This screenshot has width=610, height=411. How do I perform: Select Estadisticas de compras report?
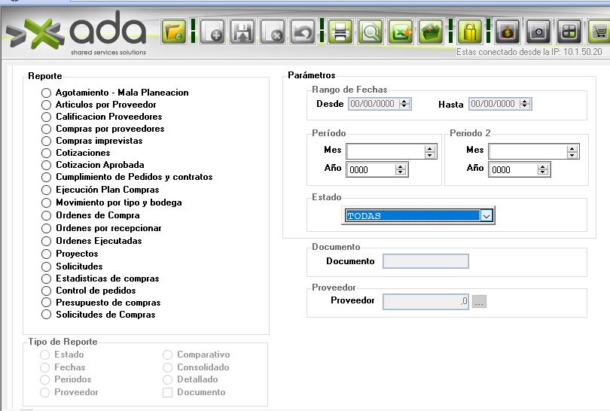click(46, 279)
